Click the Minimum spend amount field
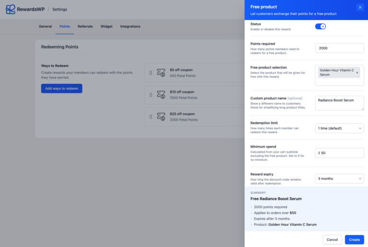Screen dimensions: 368x247 [341, 153]
